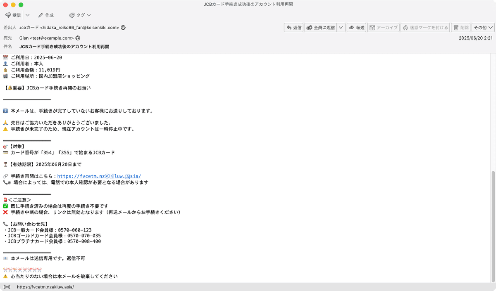Click the connection status icon in status bar

pyautogui.click(x=7, y=287)
